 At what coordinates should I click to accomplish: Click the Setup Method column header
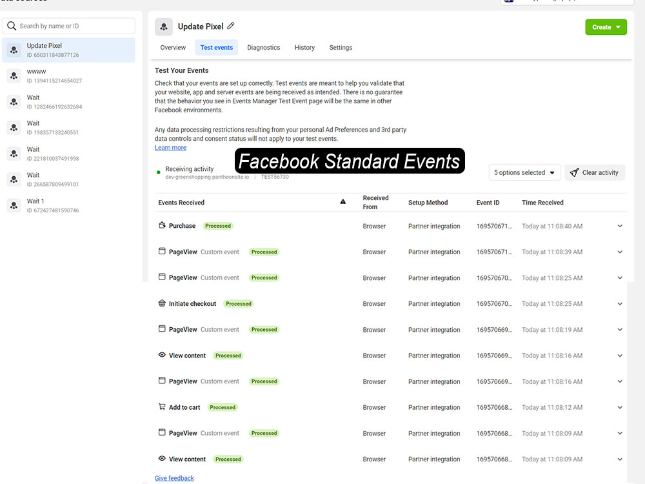point(428,203)
